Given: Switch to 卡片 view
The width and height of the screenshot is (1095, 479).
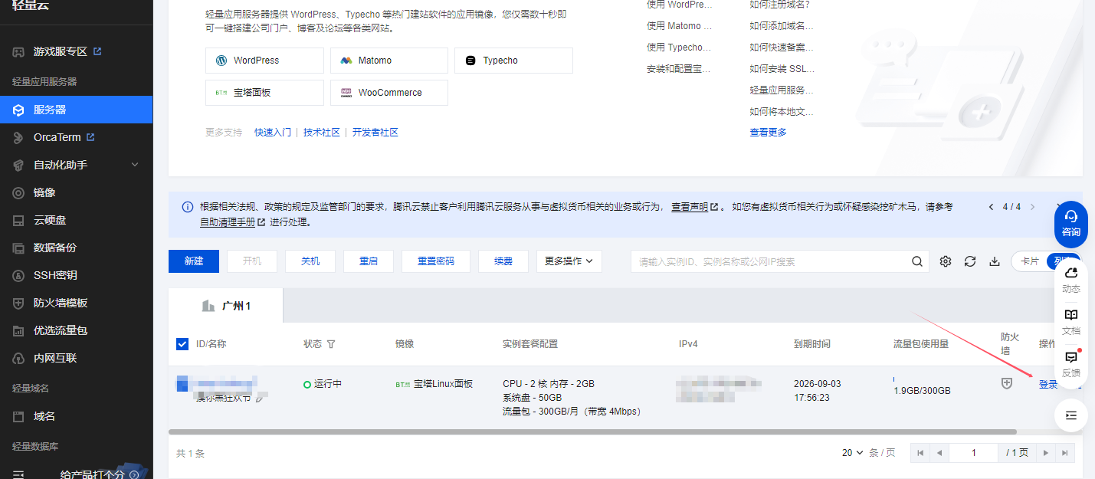Looking at the screenshot, I should (x=1029, y=261).
